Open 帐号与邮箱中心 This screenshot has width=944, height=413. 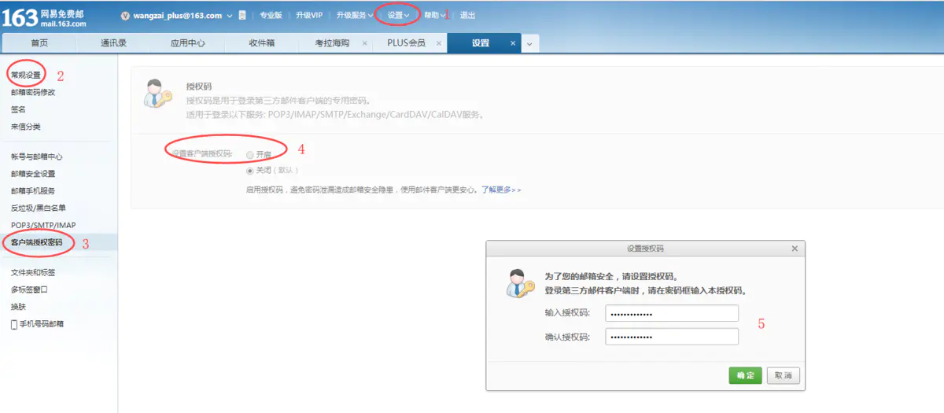pyautogui.click(x=36, y=157)
